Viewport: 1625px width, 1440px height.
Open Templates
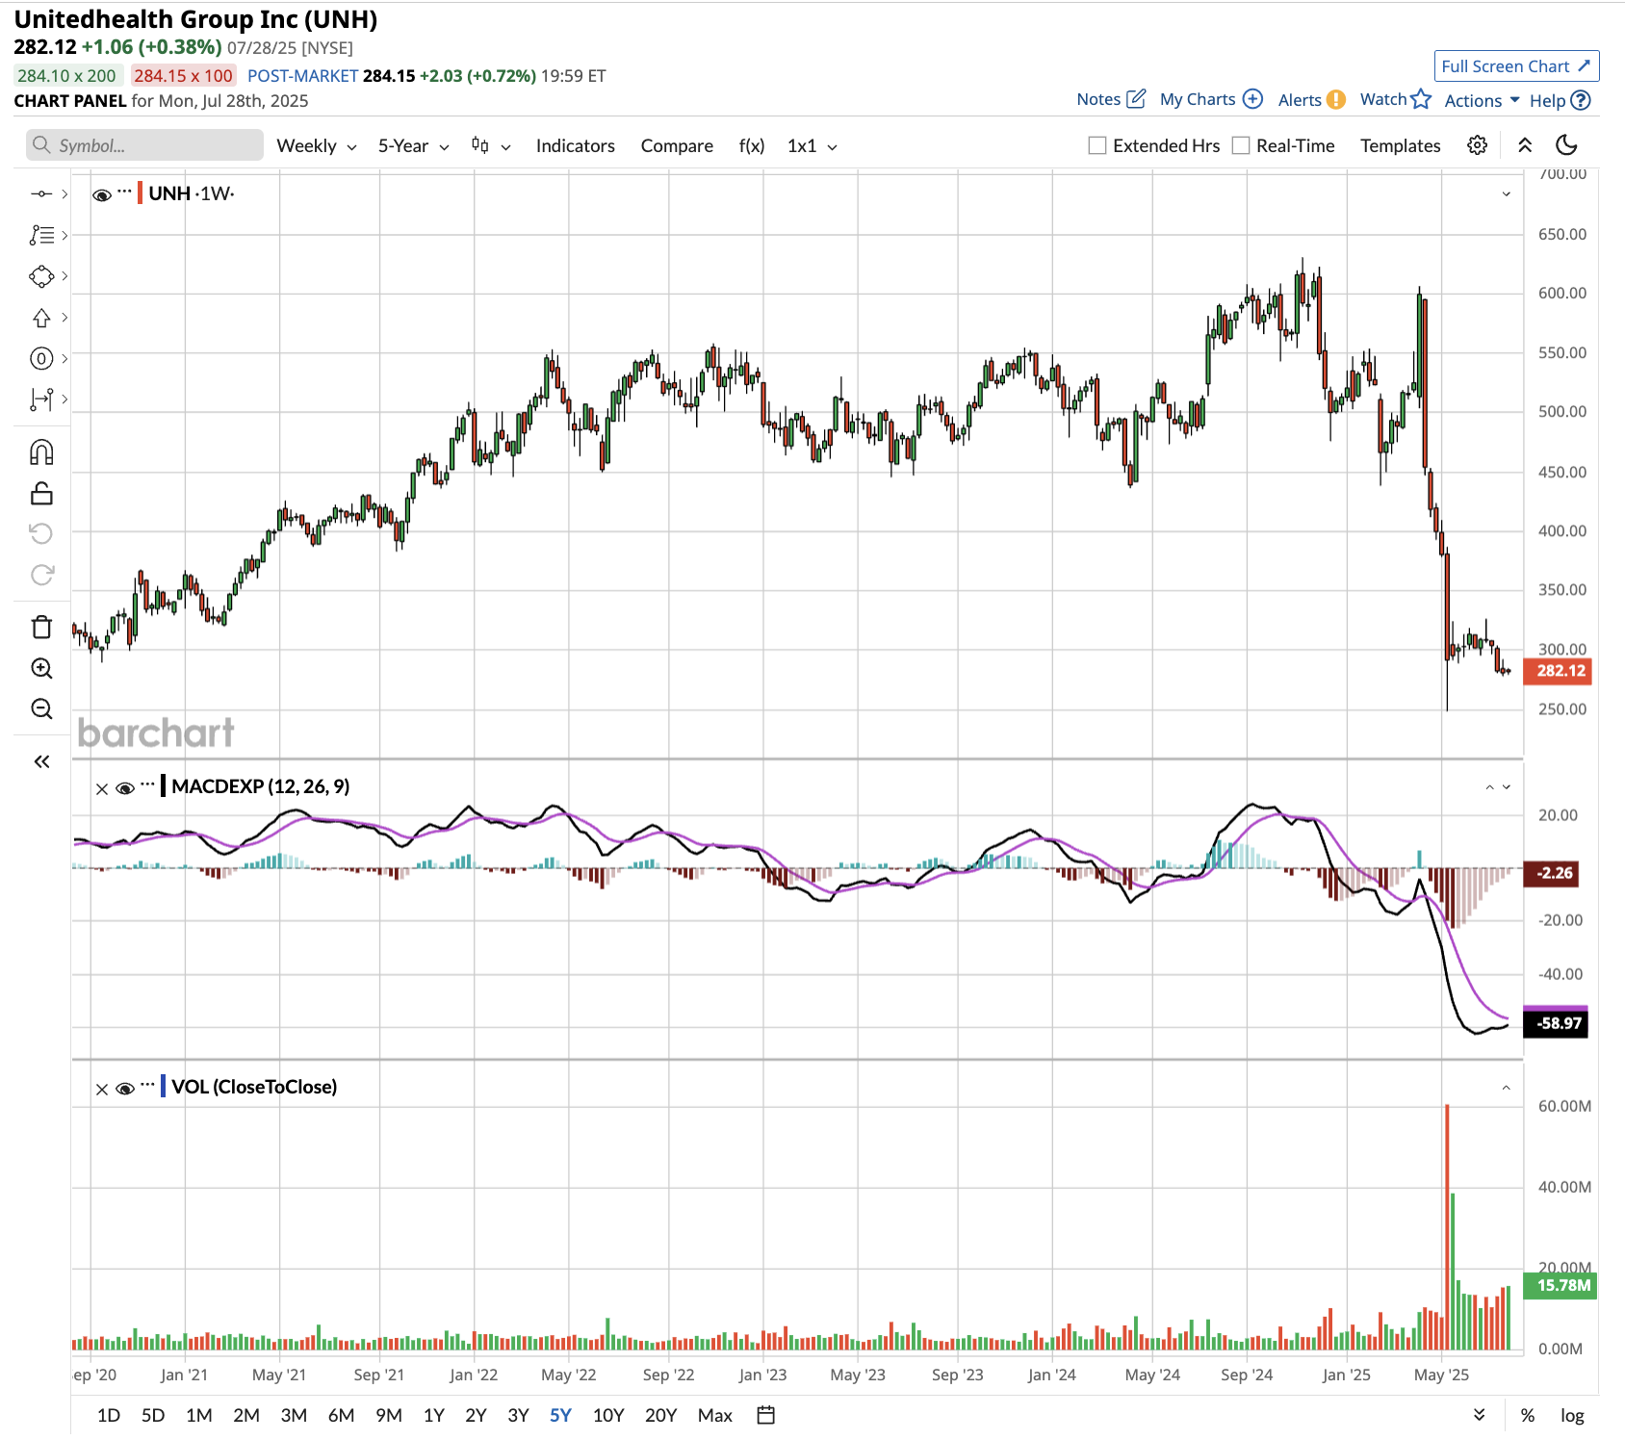click(1400, 145)
